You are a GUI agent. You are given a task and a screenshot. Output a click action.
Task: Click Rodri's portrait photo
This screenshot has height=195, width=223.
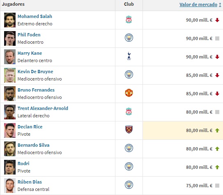coord(10,167)
